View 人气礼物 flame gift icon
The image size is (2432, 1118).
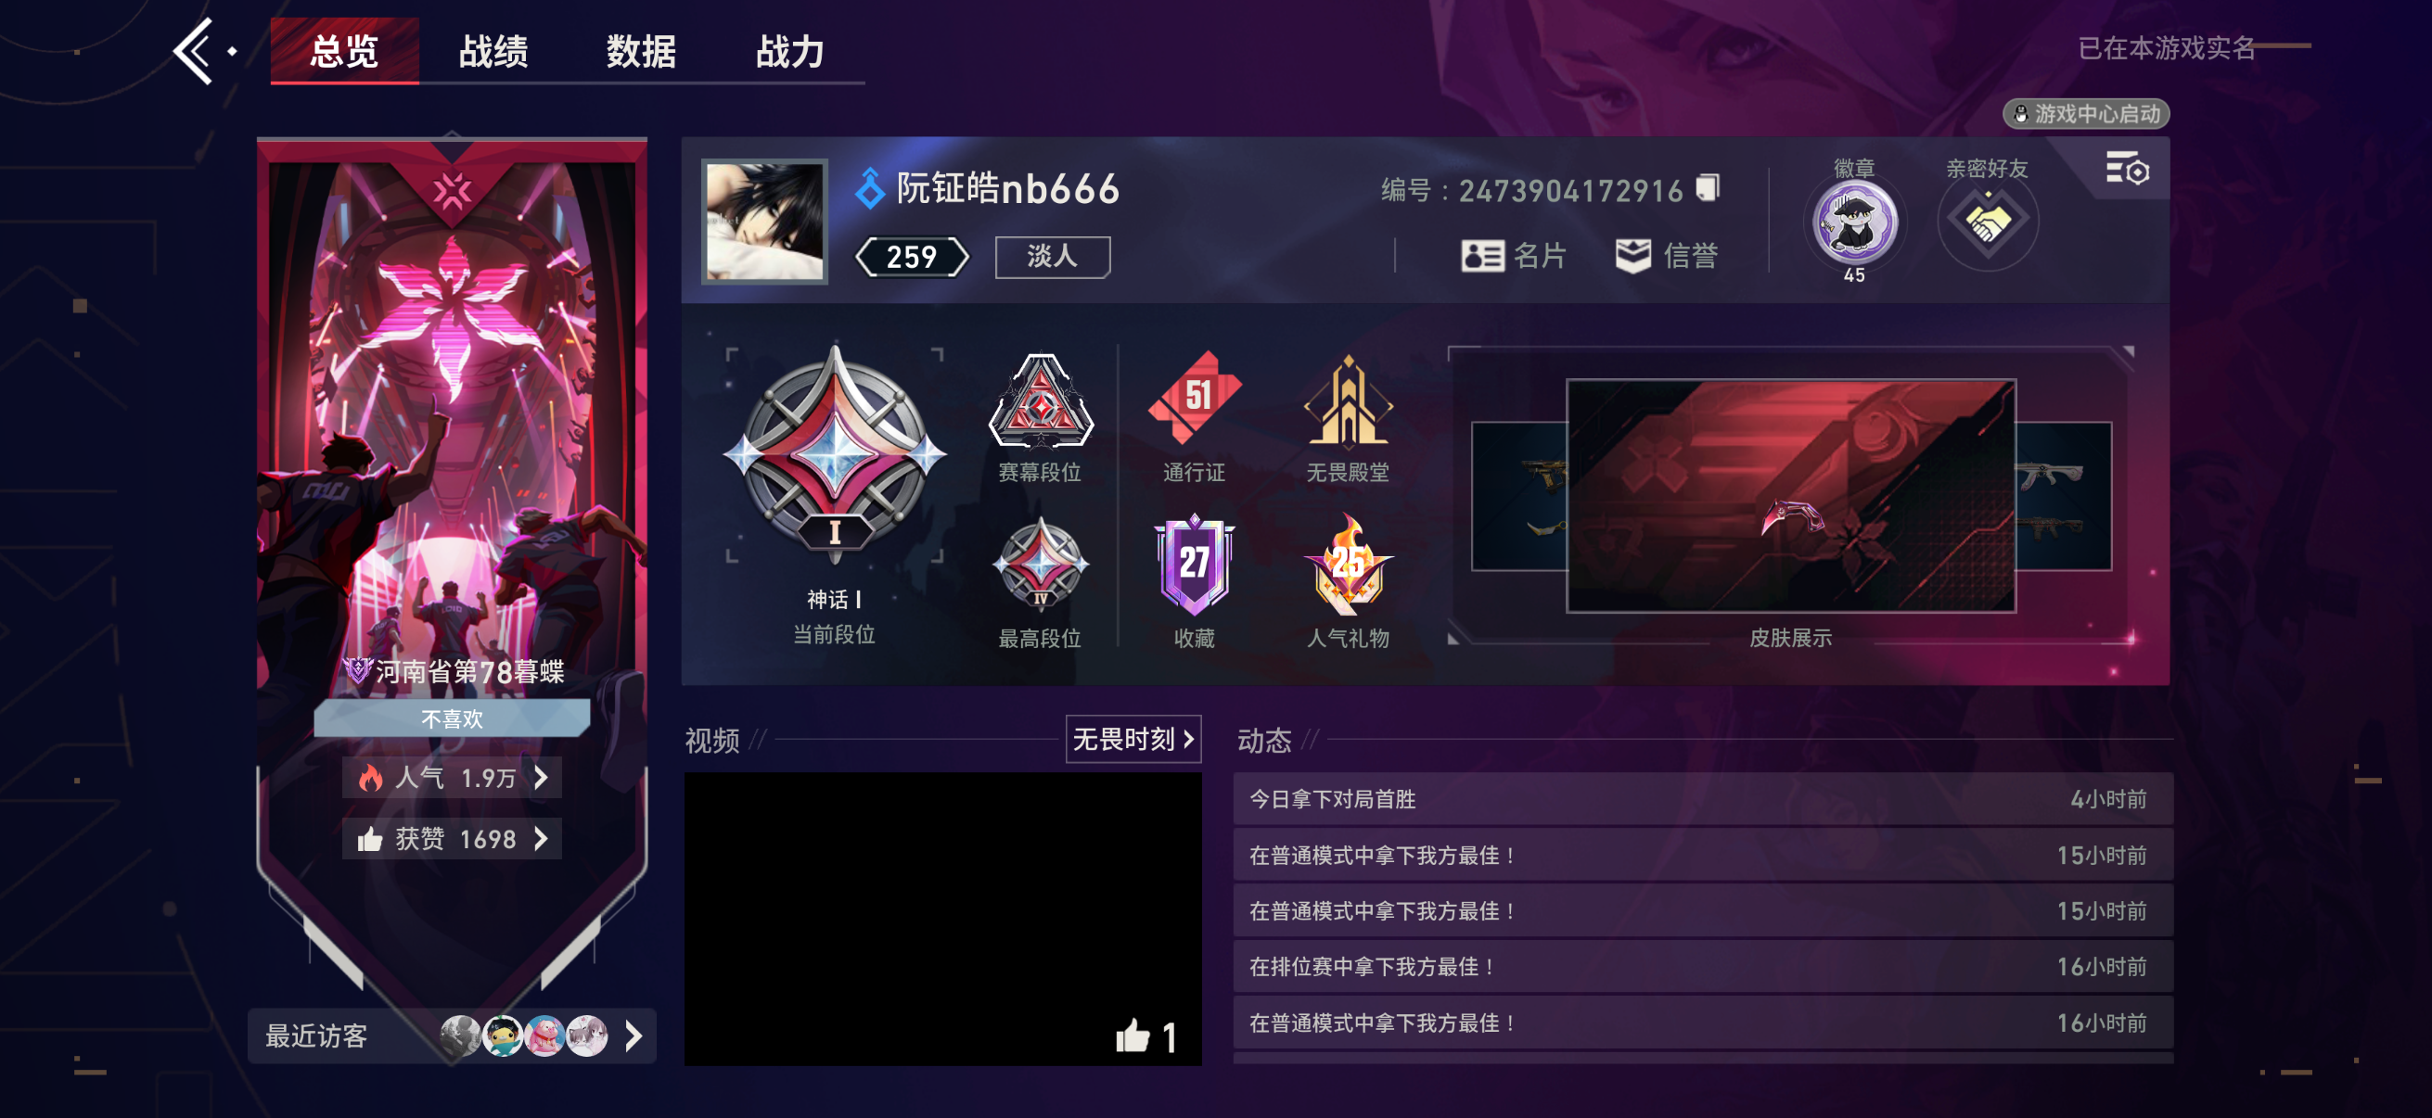coord(1347,565)
